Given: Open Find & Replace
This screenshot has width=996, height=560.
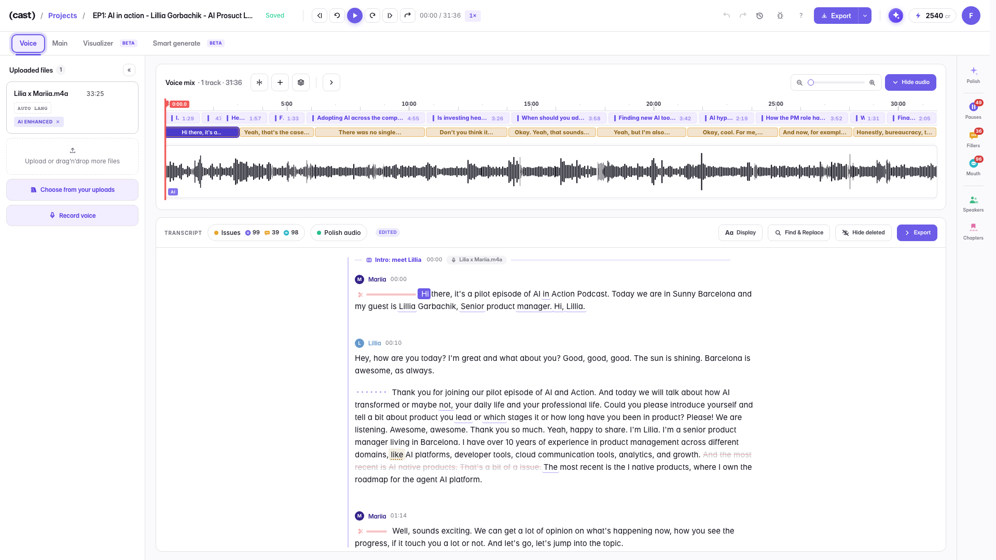Looking at the screenshot, I should point(799,233).
